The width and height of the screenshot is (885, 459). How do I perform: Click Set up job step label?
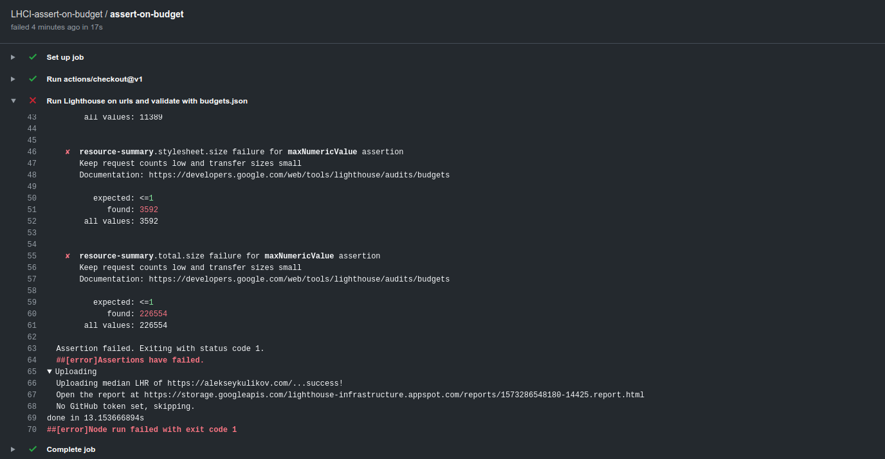coord(65,57)
